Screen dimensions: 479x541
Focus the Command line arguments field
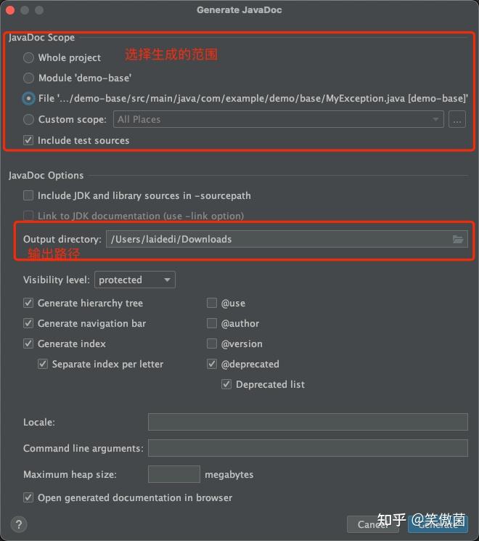point(308,448)
